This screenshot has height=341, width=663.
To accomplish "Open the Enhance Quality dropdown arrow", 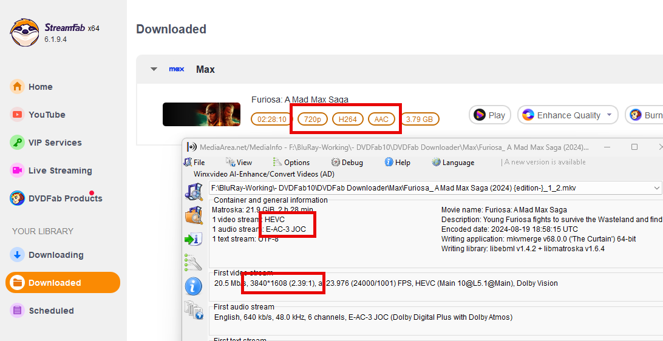I will pyautogui.click(x=610, y=115).
